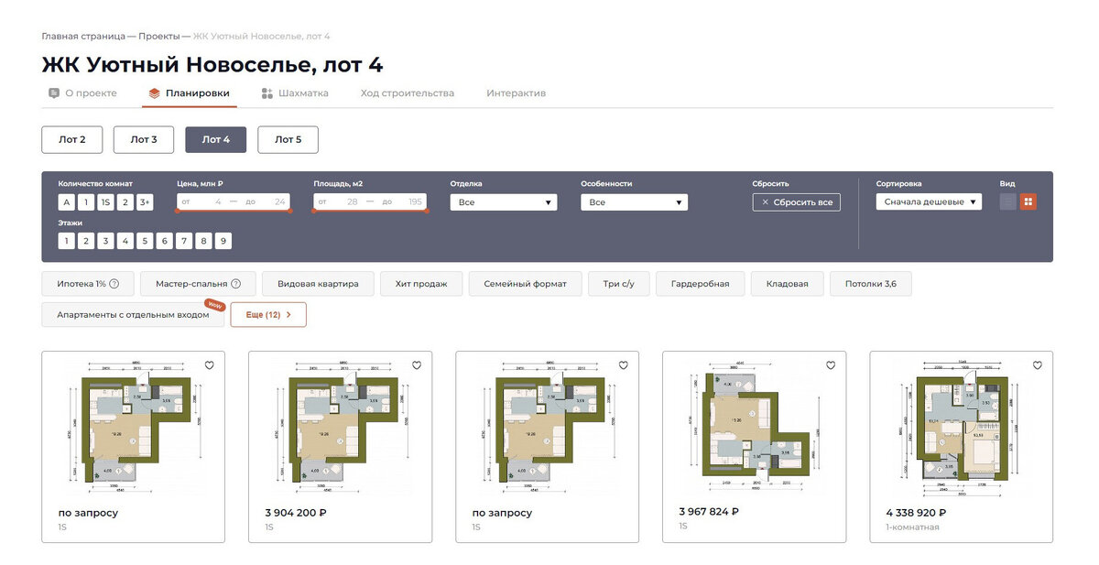The image size is (1099, 565).
Task: Select Лот 4
Action: coord(215,139)
